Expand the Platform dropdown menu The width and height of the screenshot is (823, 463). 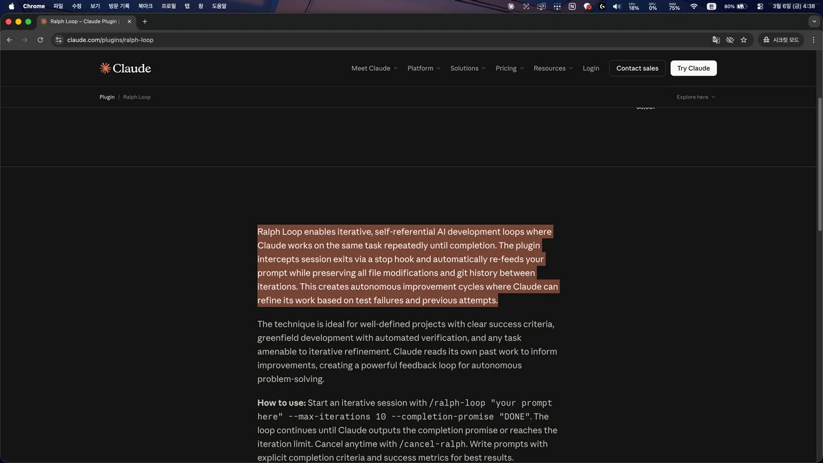point(424,68)
